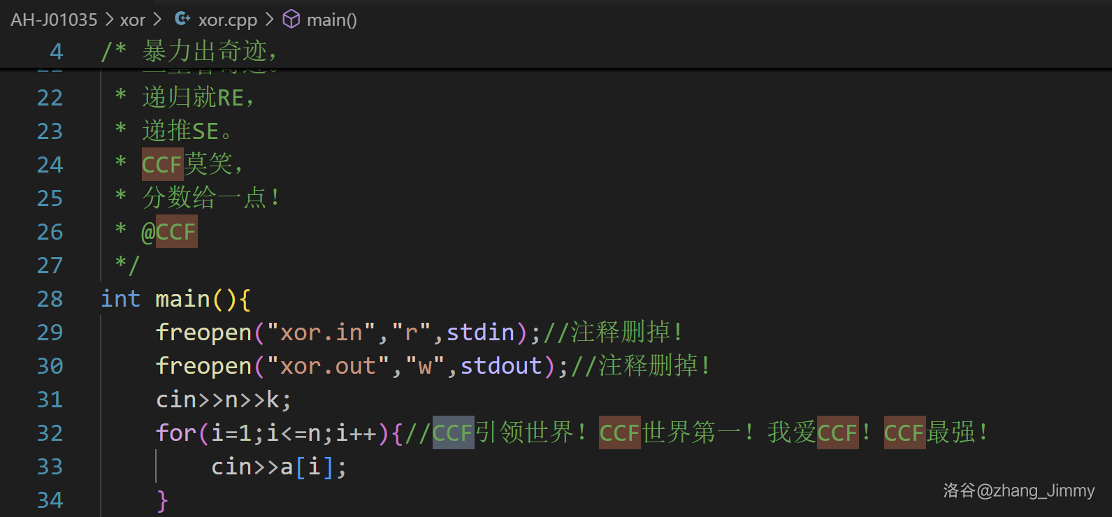Place cursor on the int keyword
Image resolution: width=1112 pixels, height=517 pixels.
(120, 299)
